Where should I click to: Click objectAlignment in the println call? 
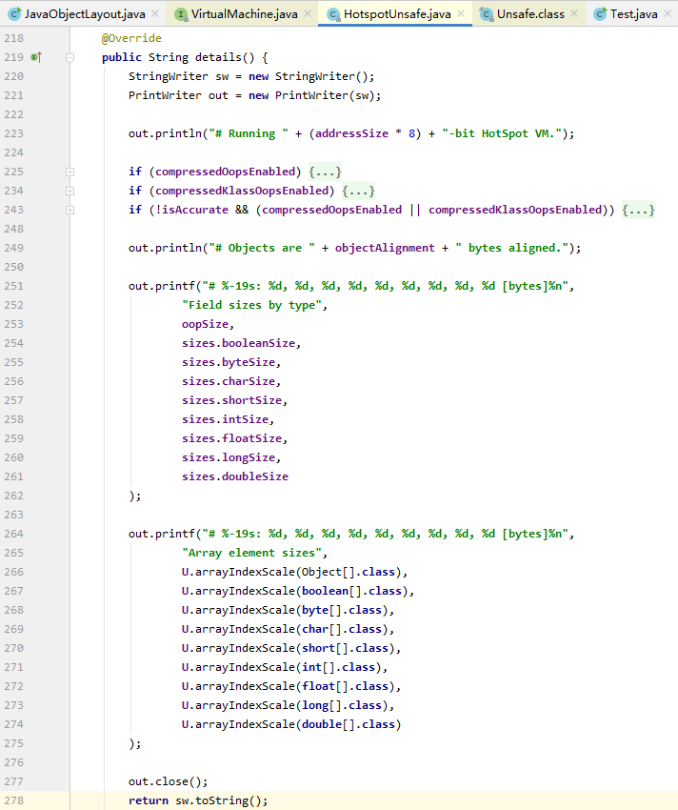[385, 248]
